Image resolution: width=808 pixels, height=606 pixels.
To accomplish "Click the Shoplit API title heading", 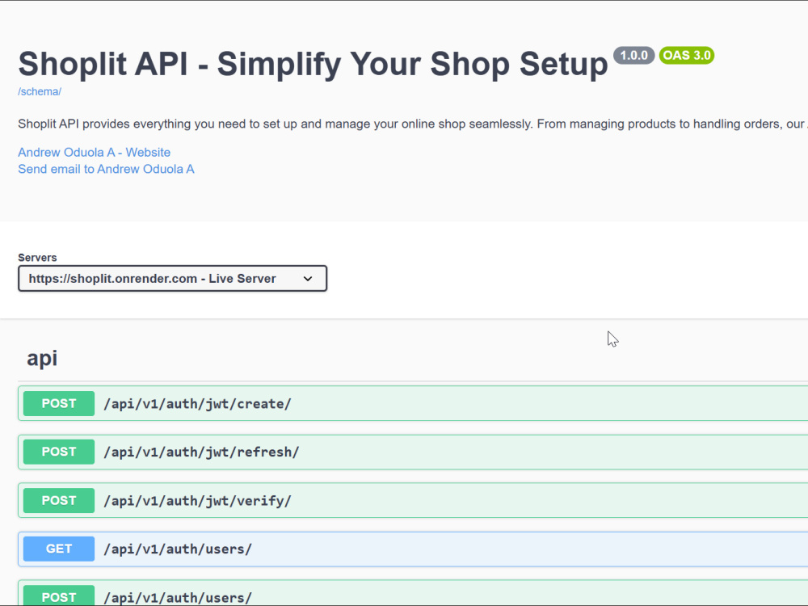I will point(313,65).
